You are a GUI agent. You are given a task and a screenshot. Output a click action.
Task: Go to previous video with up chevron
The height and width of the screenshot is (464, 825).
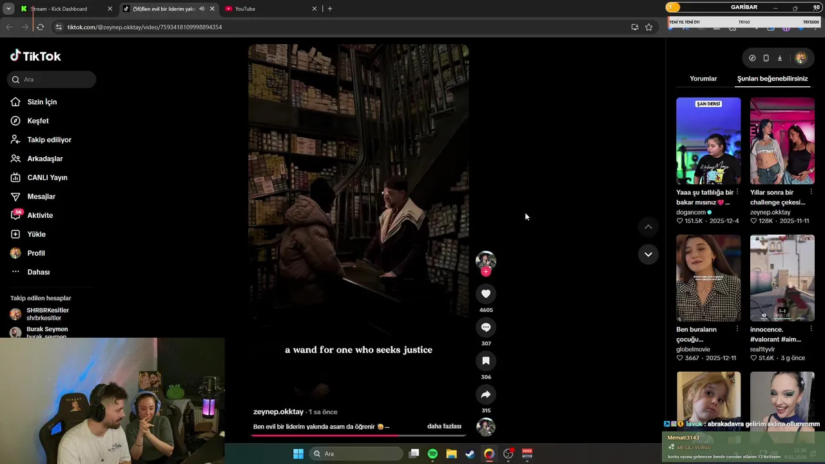[x=648, y=227]
